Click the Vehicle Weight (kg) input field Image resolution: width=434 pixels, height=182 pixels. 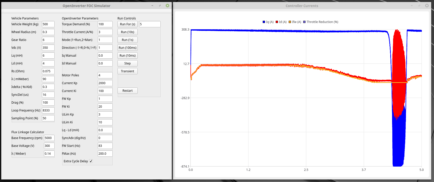point(48,24)
